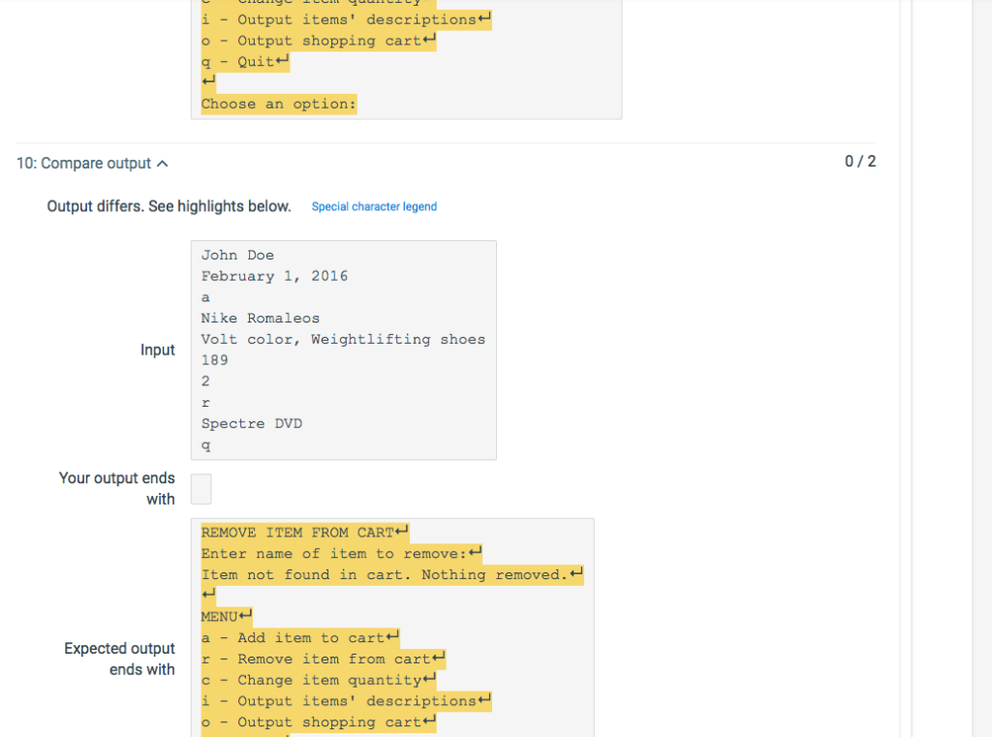
Task: Click 'Your output ends with' label
Action: point(117,488)
